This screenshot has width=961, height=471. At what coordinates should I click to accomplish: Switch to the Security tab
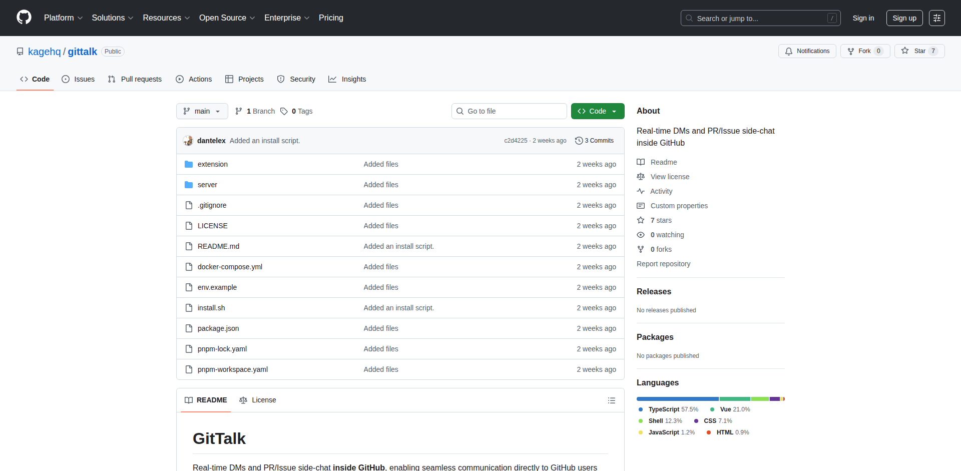click(x=296, y=79)
